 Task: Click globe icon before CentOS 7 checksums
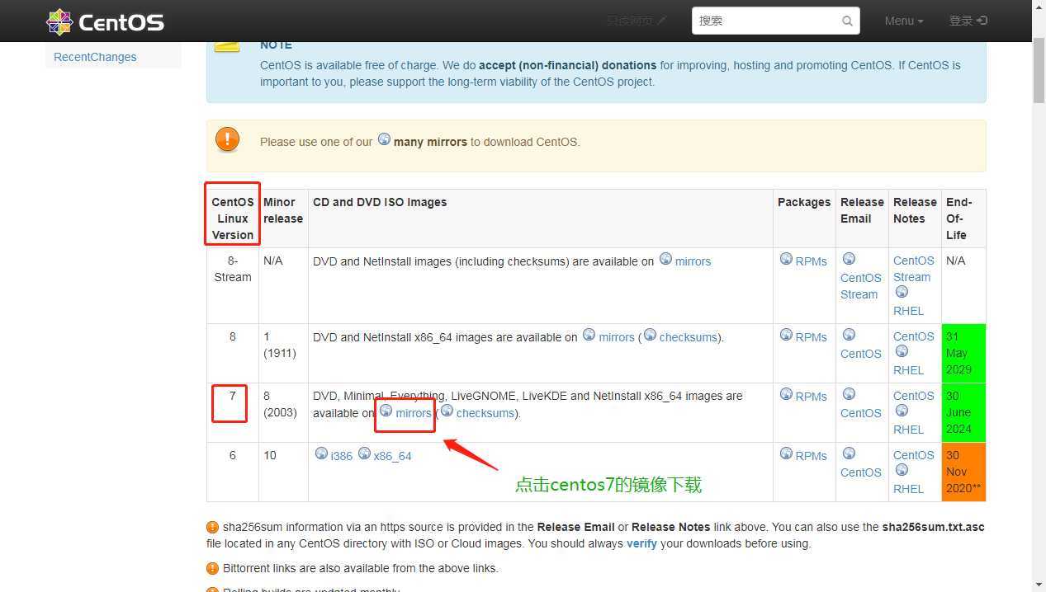click(447, 411)
